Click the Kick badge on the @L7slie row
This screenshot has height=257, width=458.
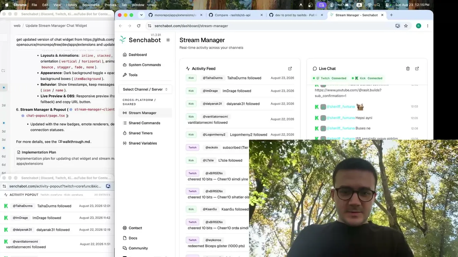[191, 160]
